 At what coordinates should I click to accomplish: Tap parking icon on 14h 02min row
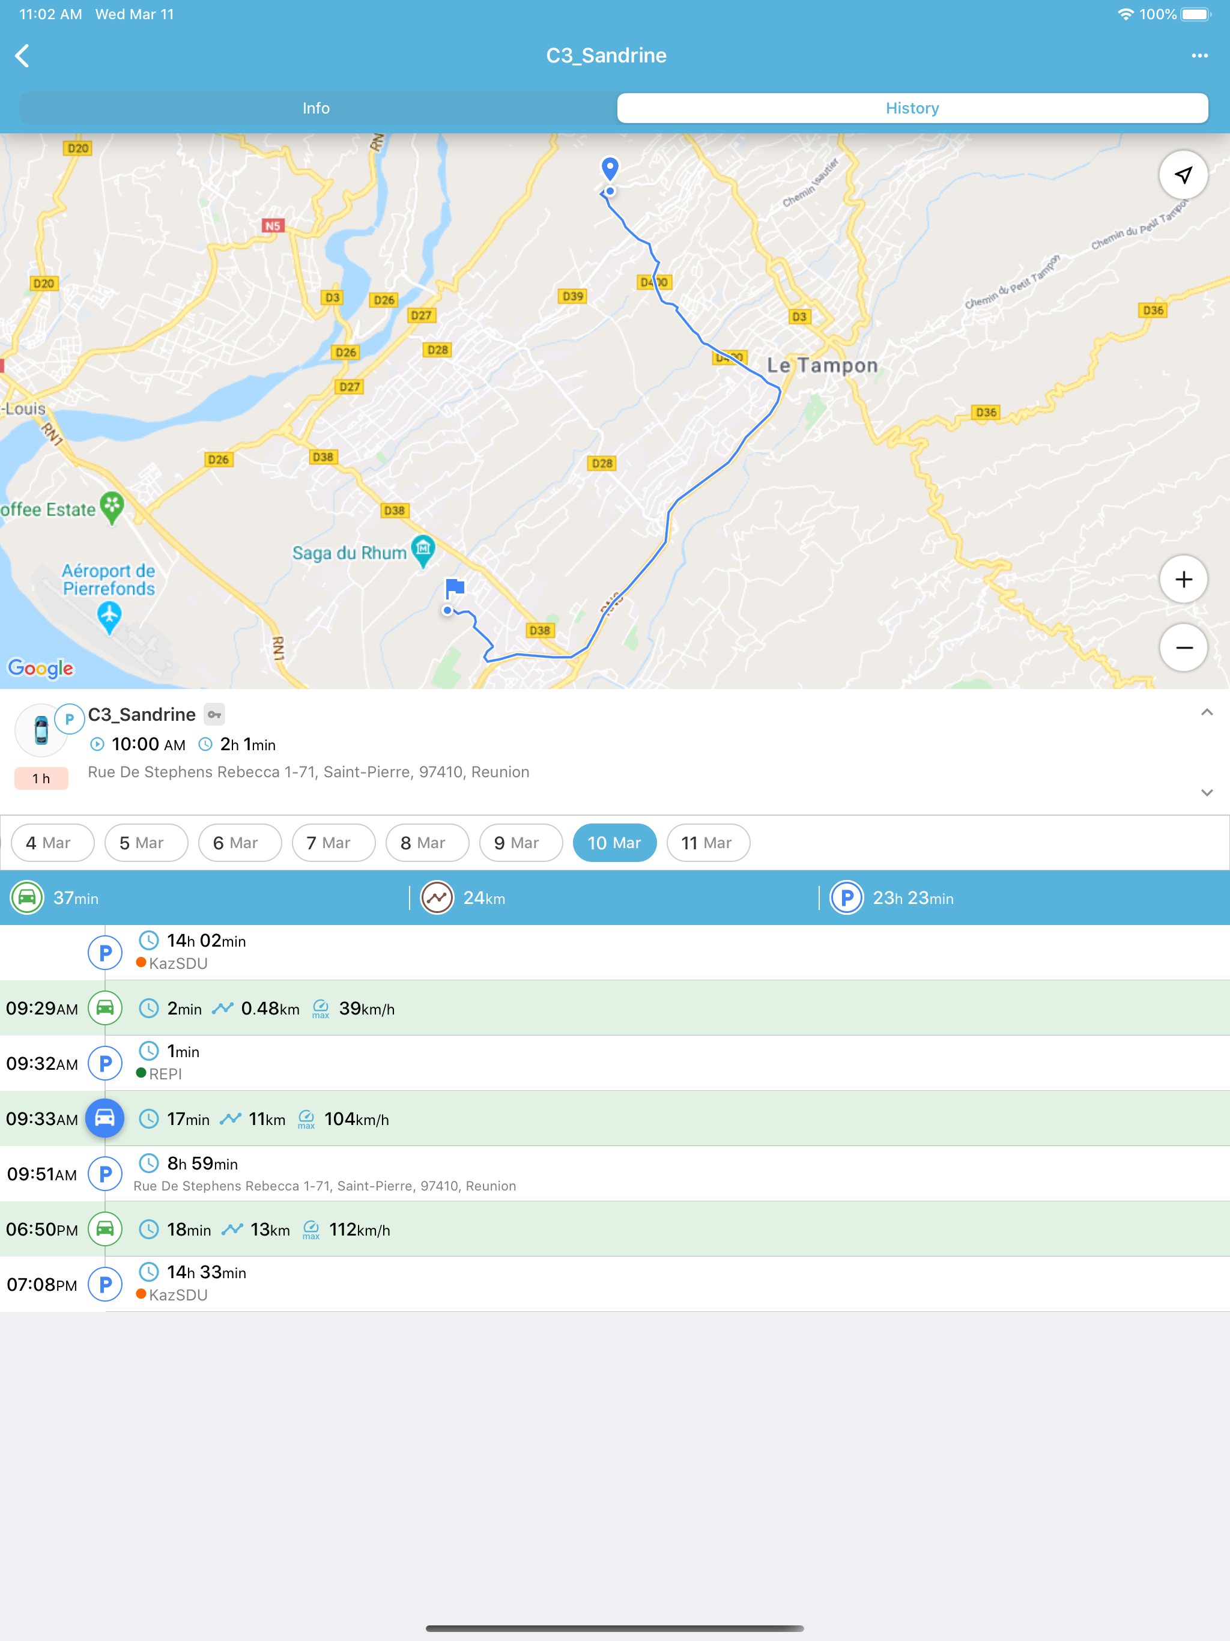[x=105, y=953]
